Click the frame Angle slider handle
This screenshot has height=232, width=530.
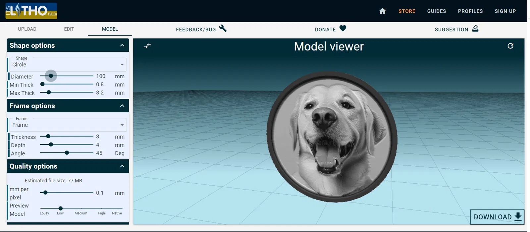pyautogui.click(x=67, y=153)
